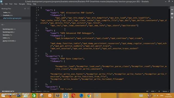Open the View menu
Image resolution: width=174 pixels, height=98 pixels.
point(15,4)
